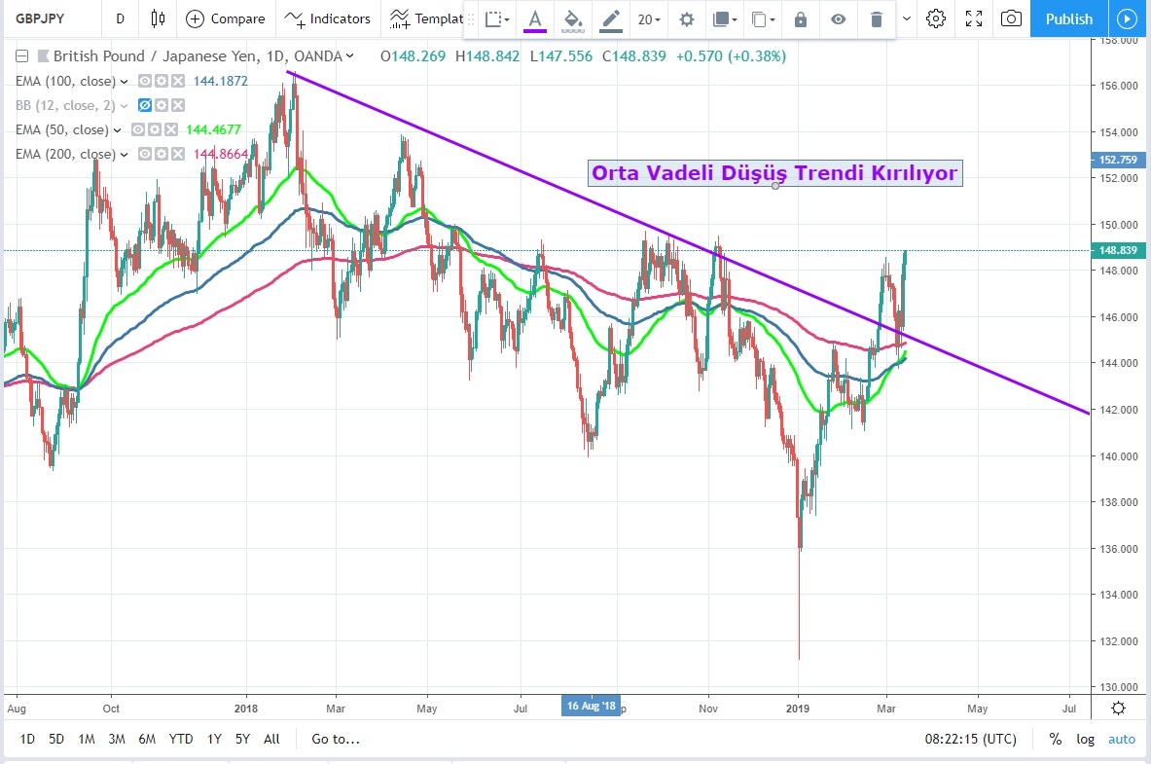Remove the EMA (50, close) indicator
Image resolution: width=1151 pixels, height=764 pixels.
171,129
